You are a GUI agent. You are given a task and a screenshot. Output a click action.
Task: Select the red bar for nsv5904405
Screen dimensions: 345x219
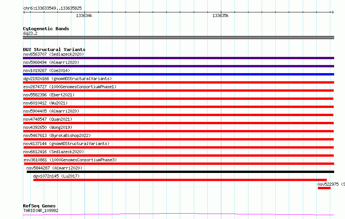(178, 115)
